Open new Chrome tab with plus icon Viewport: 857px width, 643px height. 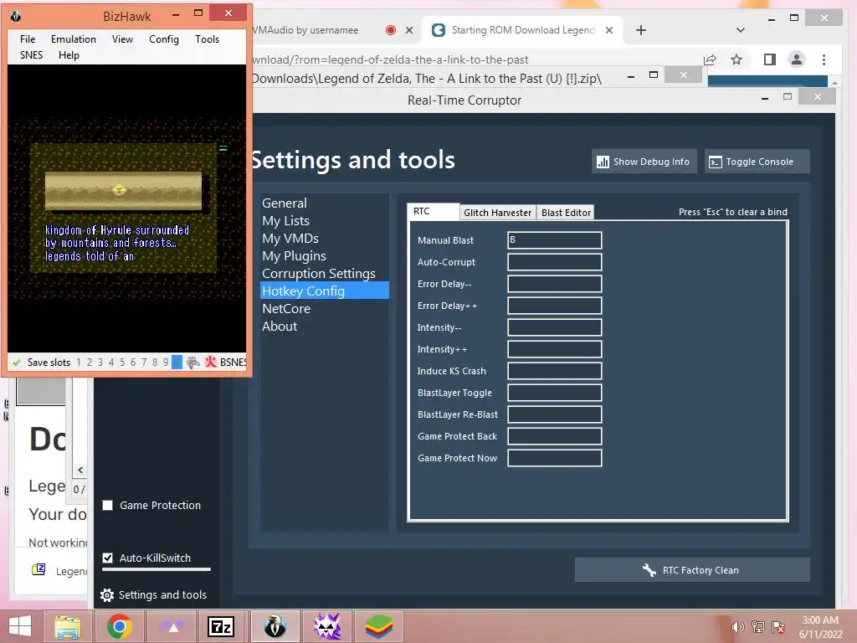pos(641,30)
